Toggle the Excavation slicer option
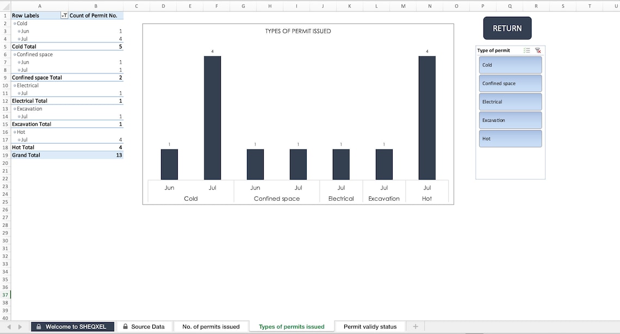The image size is (620, 334). tap(510, 120)
